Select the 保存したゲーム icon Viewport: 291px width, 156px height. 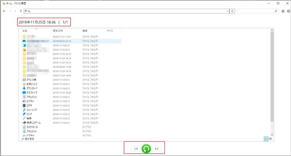click(x=24, y=123)
